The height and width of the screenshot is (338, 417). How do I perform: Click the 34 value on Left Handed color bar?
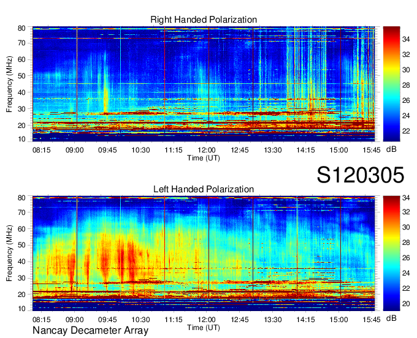click(406, 198)
